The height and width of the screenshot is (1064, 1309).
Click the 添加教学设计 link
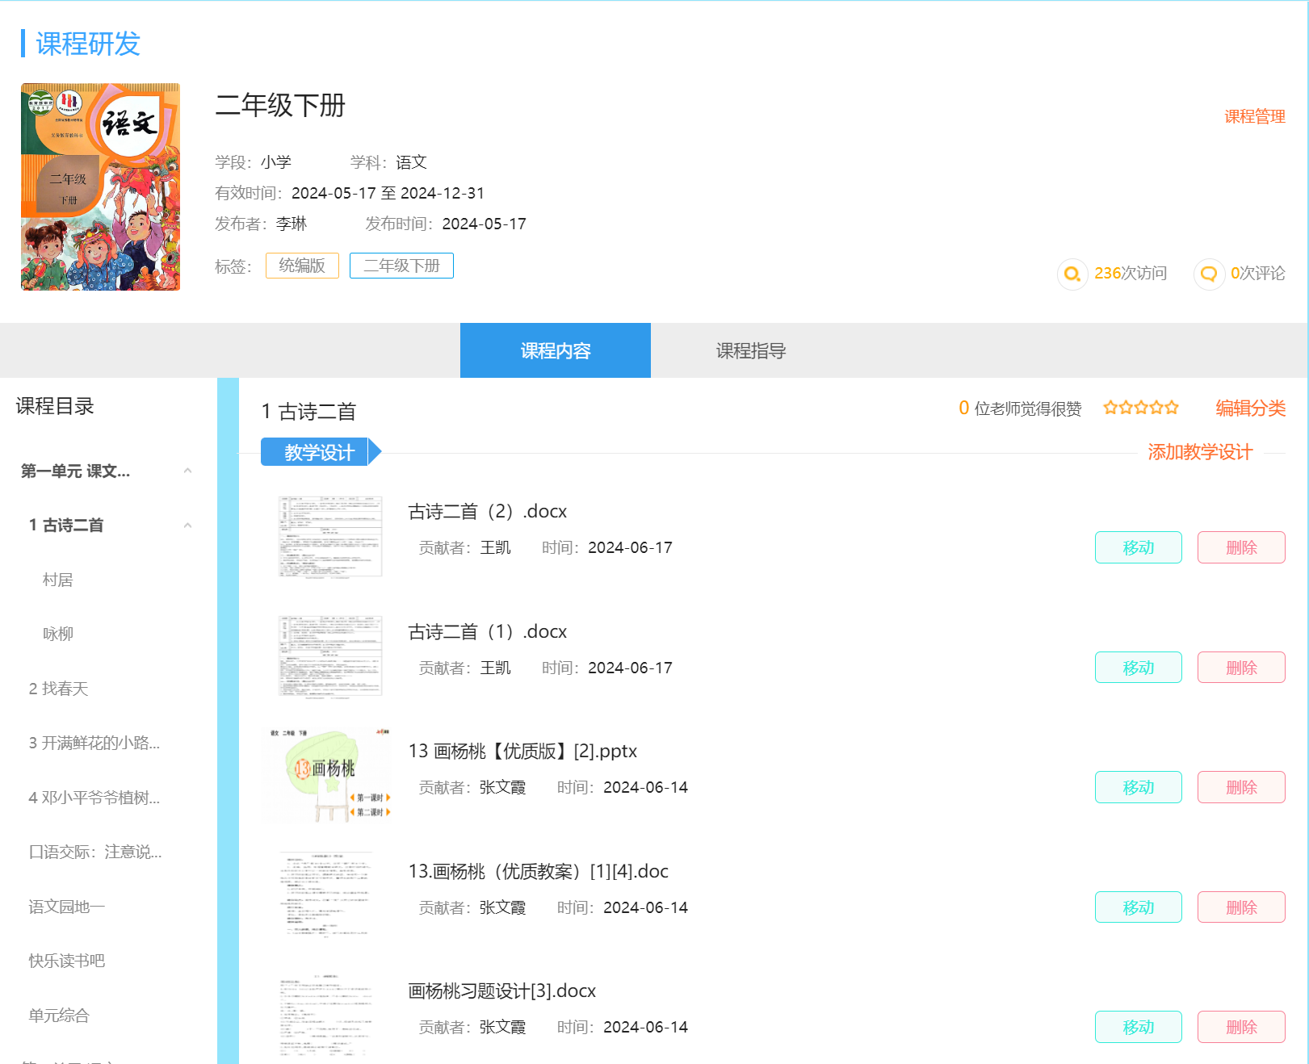pos(1201,451)
